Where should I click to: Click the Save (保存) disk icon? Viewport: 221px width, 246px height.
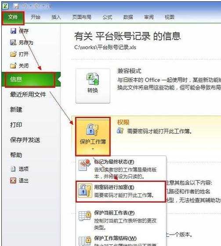coord(13,31)
